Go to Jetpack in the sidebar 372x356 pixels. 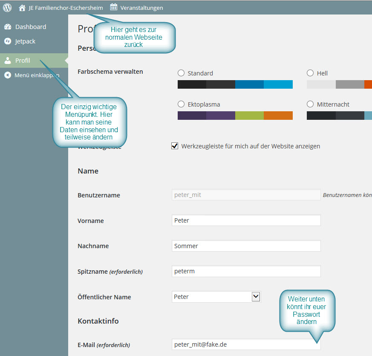tap(25, 41)
